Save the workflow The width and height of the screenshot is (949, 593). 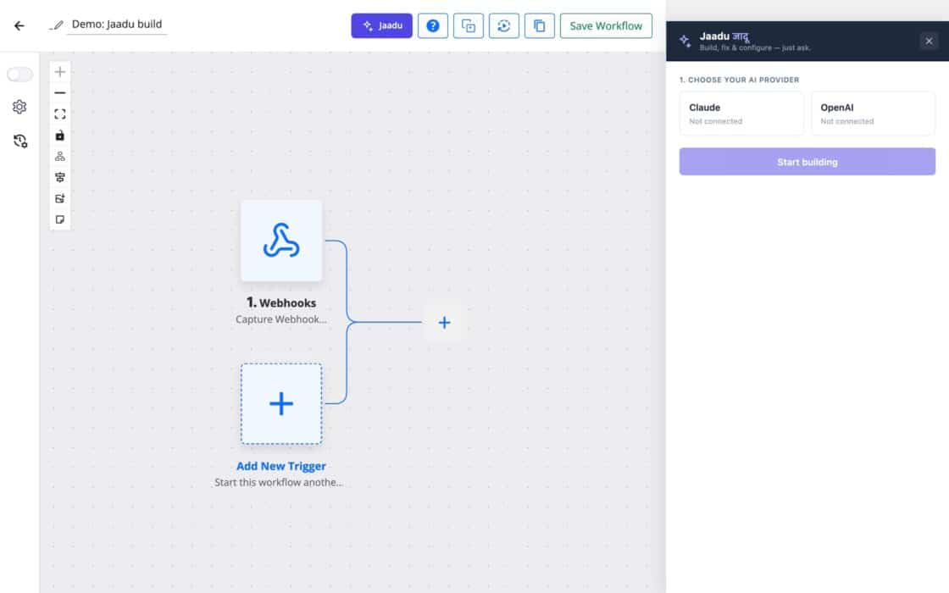pyautogui.click(x=606, y=25)
